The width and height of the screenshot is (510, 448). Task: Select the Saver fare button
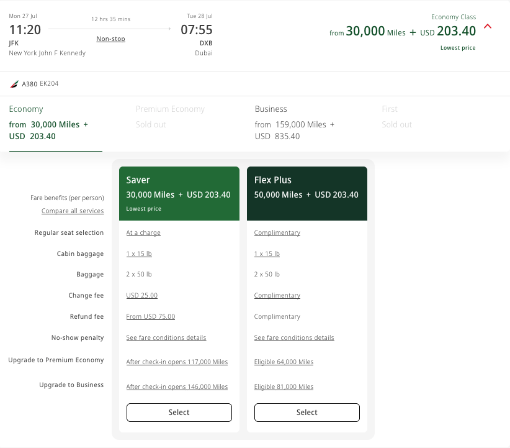[179, 413]
